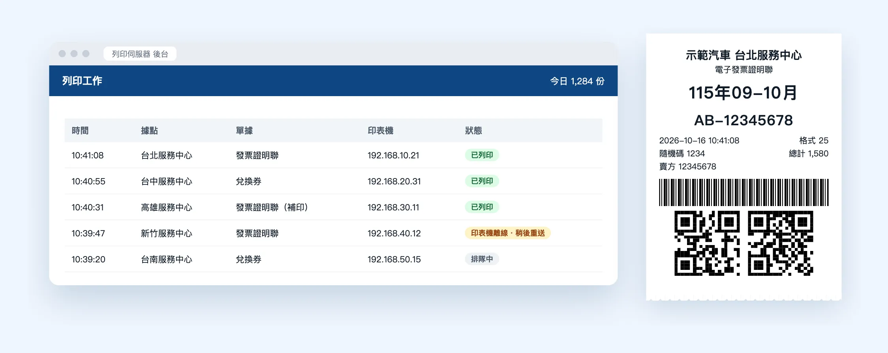Click 台南服務中心 in the table

[167, 259]
